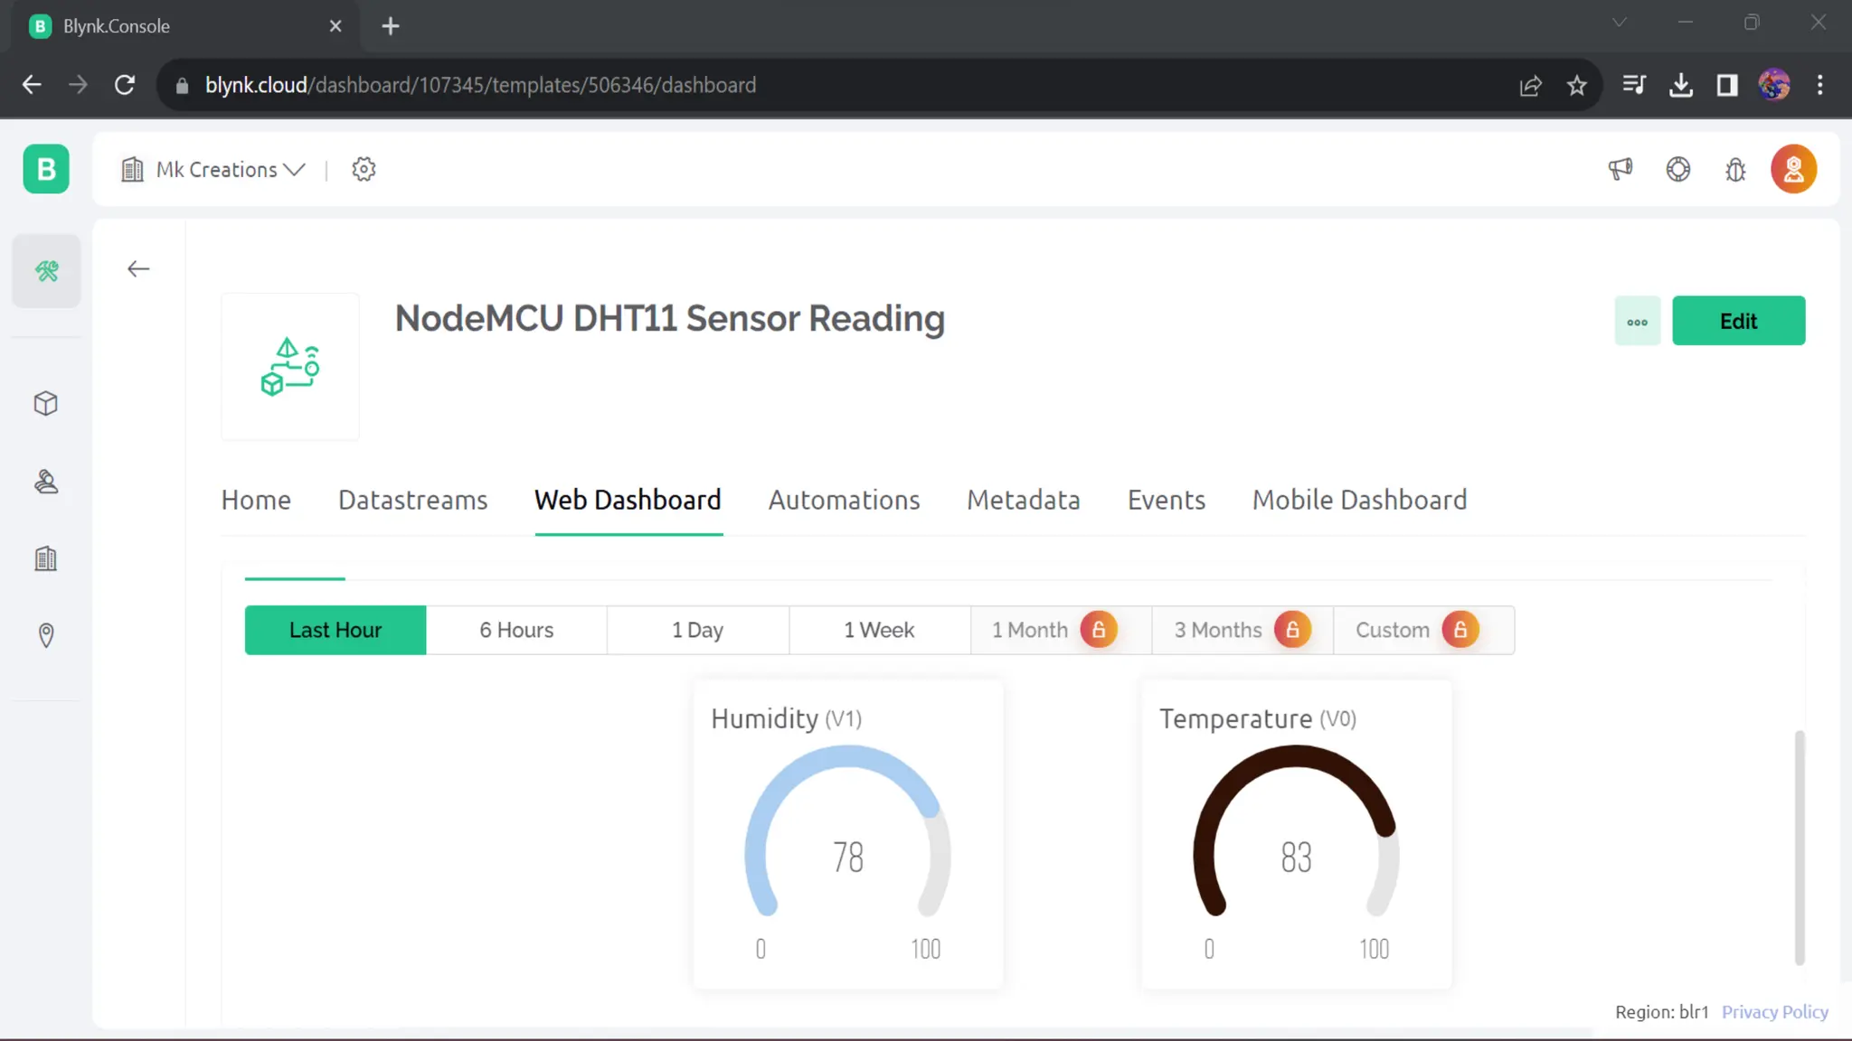Screen dimensions: 1852x1041
Task: Open the Privacy Policy link
Action: coord(1774,1012)
